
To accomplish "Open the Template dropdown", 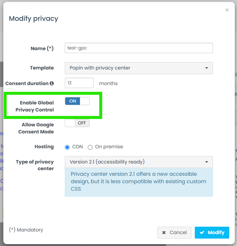I will pyautogui.click(x=138, y=68).
